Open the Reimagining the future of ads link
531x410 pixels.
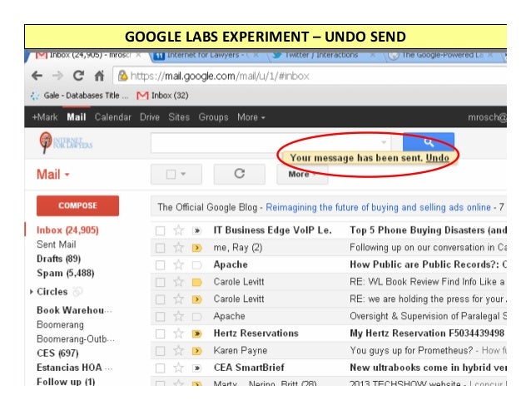coord(378,207)
